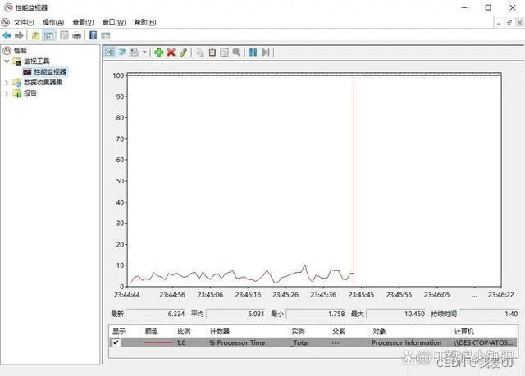Click the copy properties icon
Screen dimensions: 525x376
tap(200, 52)
